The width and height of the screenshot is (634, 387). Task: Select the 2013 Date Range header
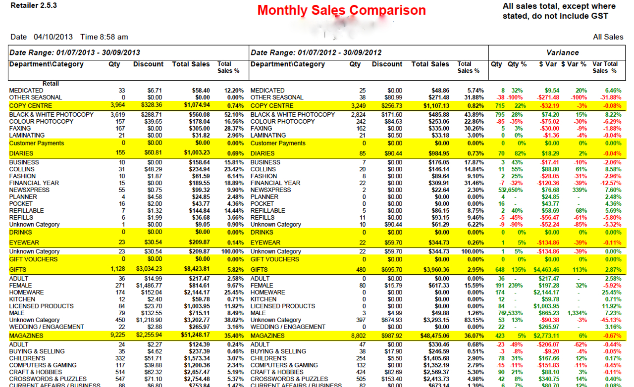74,52
